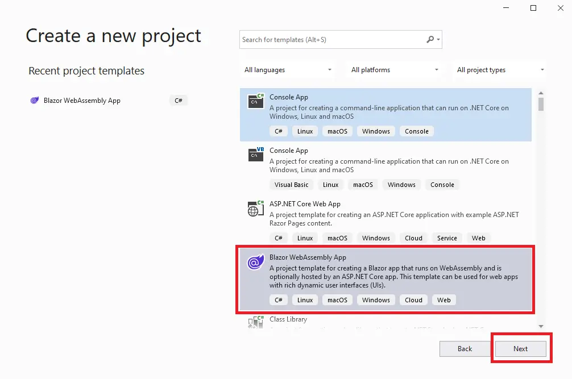Click the template list scroll-up arrow

click(x=541, y=93)
